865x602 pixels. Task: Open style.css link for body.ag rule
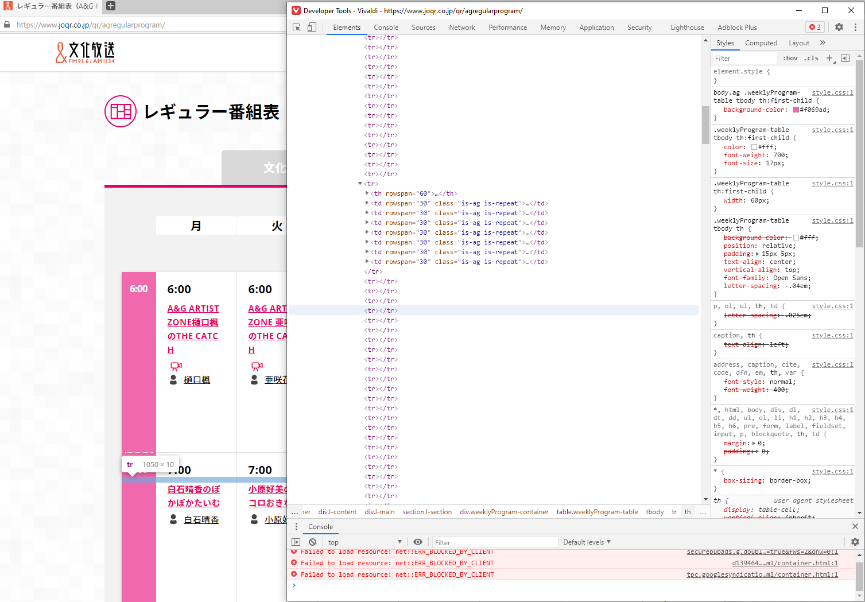pyautogui.click(x=832, y=92)
